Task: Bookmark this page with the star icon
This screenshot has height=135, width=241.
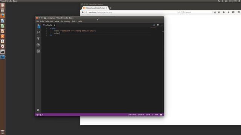Action: coord(215,12)
